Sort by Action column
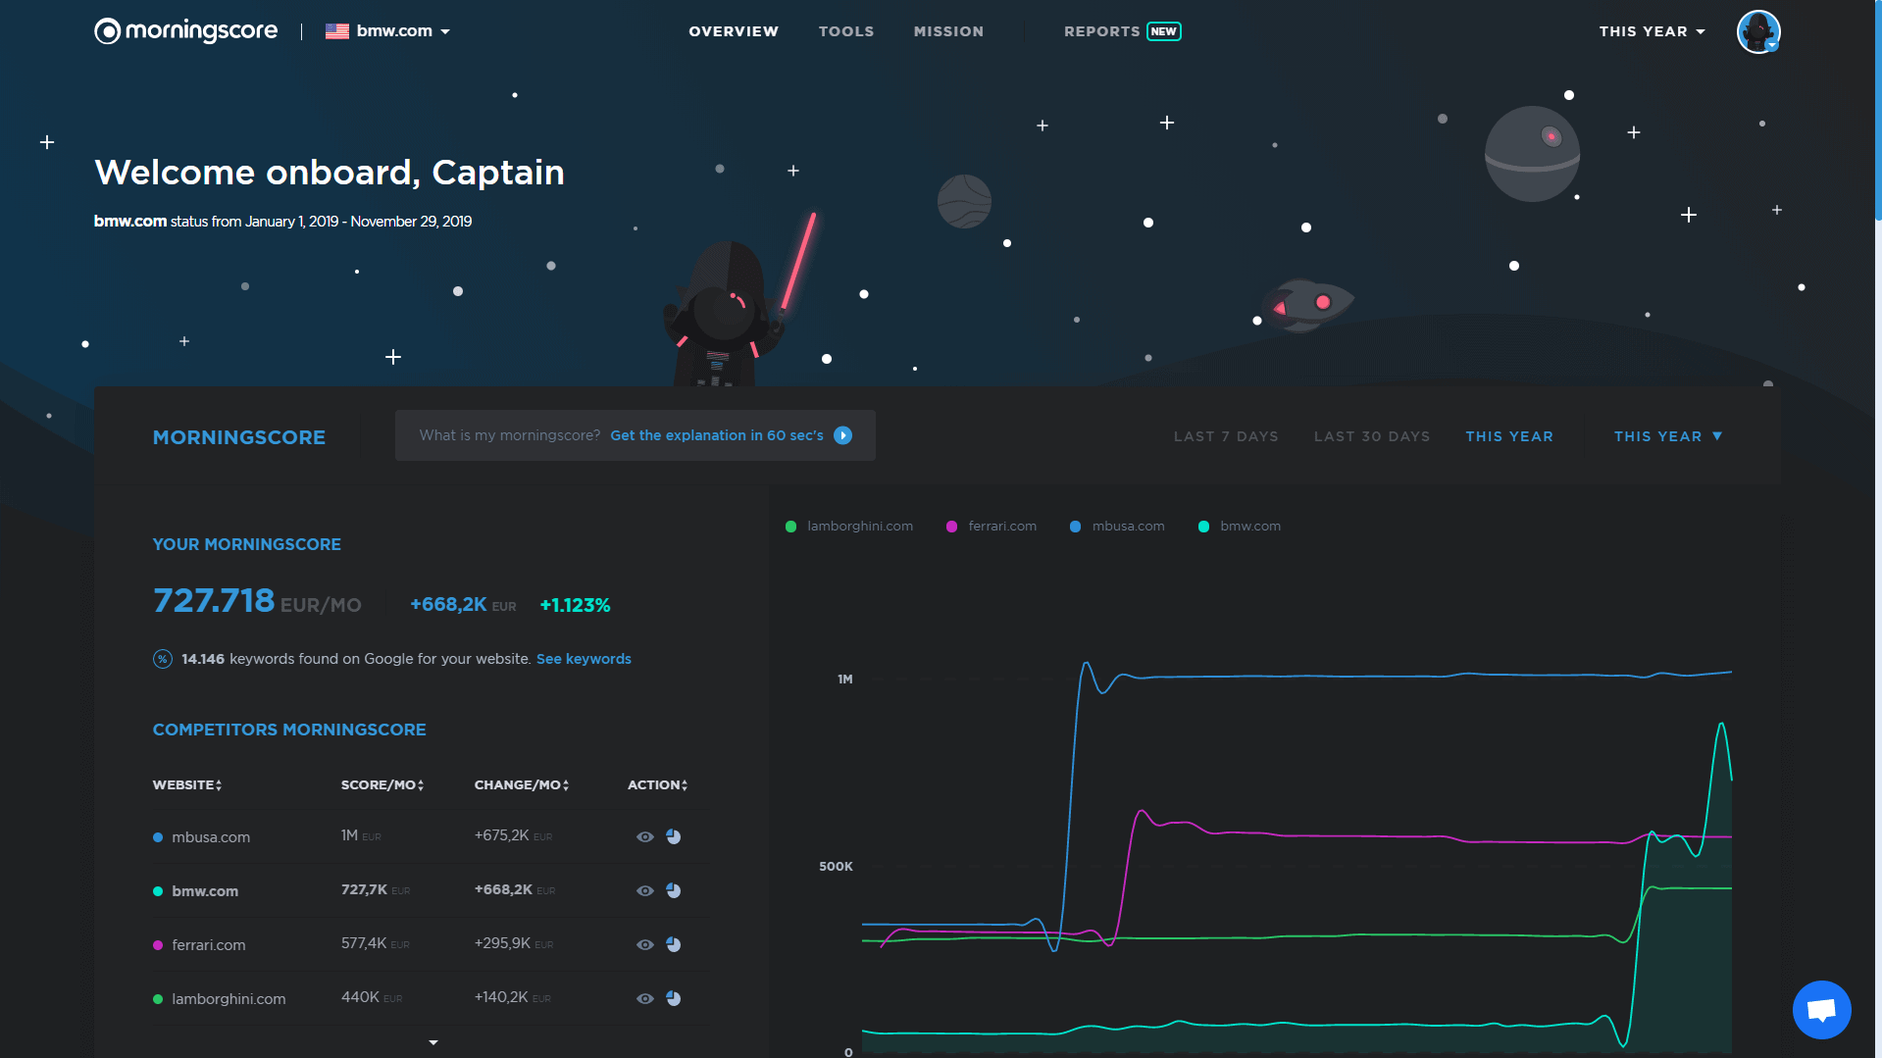 click(x=657, y=784)
